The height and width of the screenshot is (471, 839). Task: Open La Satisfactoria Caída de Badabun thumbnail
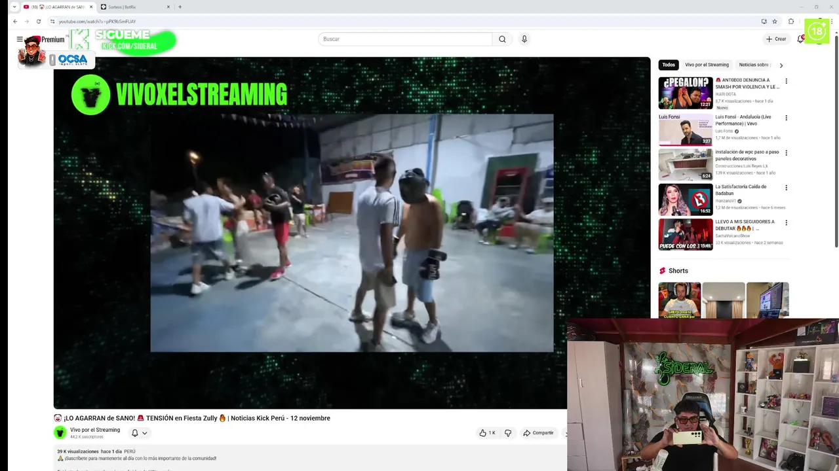click(686, 200)
